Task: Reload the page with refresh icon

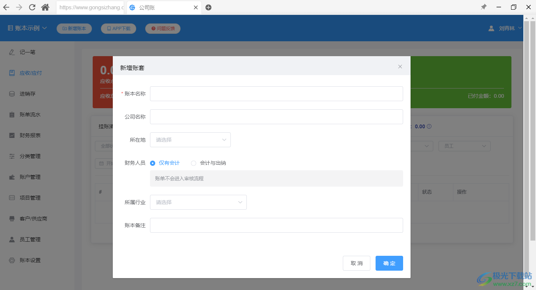Action: coord(32,7)
